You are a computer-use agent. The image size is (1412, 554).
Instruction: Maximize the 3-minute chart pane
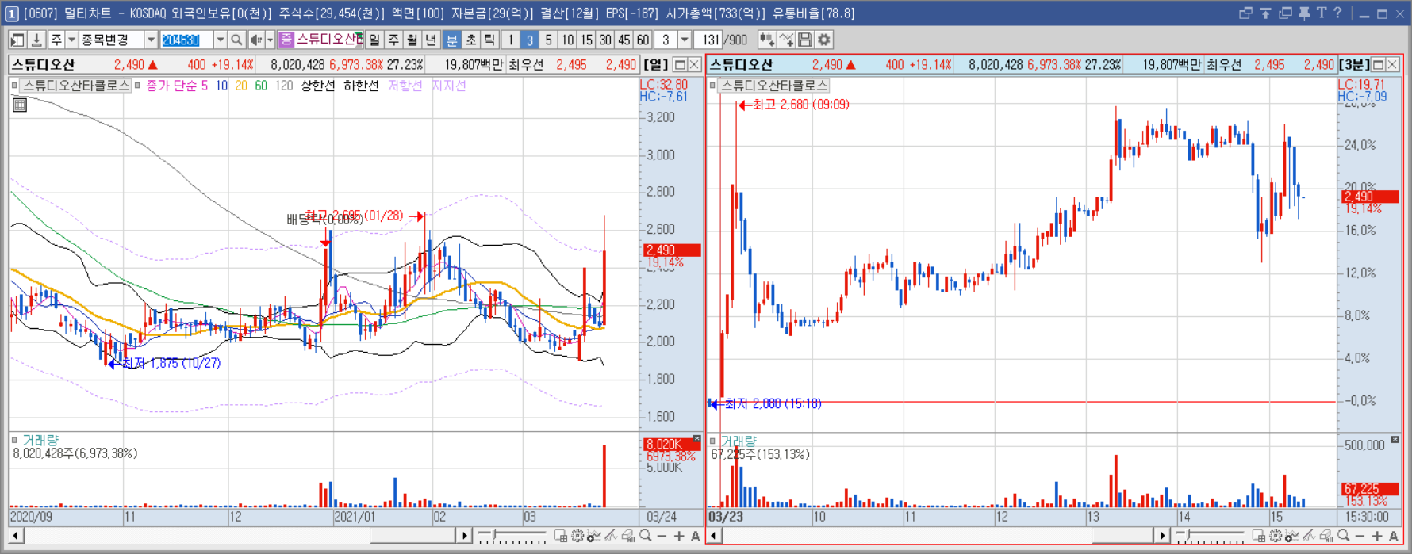(1378, 65)
